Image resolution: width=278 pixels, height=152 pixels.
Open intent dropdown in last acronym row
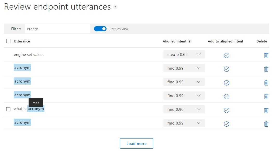[x=184, y=123]
